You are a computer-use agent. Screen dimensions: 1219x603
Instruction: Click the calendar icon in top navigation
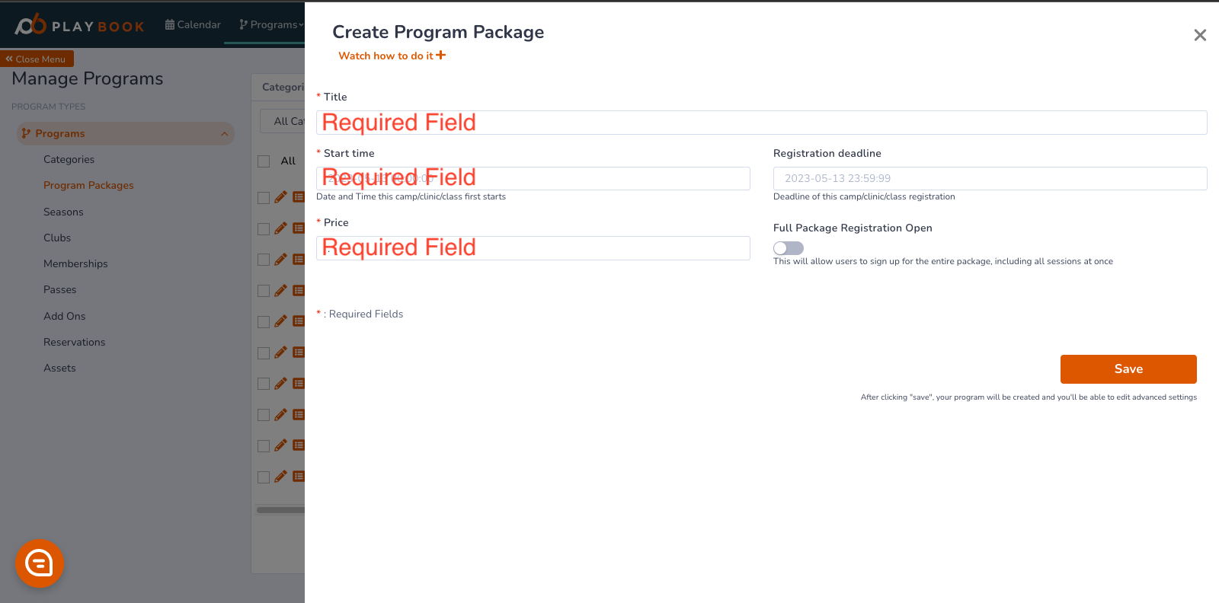[170, 24]
